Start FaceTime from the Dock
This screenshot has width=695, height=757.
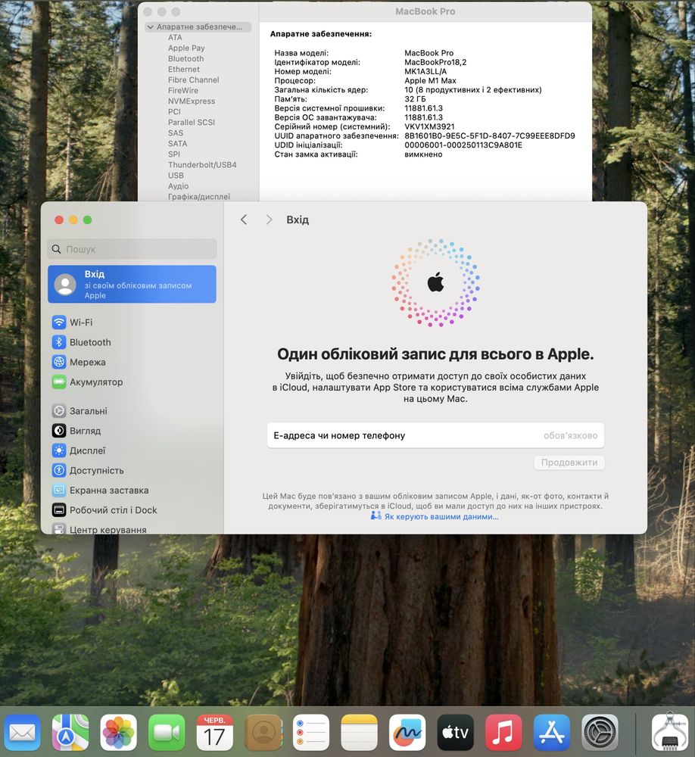click(167, 732)
